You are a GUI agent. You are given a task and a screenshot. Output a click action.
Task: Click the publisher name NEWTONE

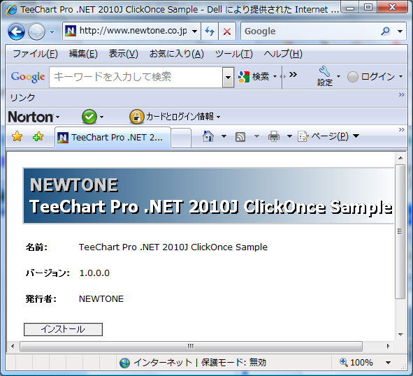coord(101,299)
